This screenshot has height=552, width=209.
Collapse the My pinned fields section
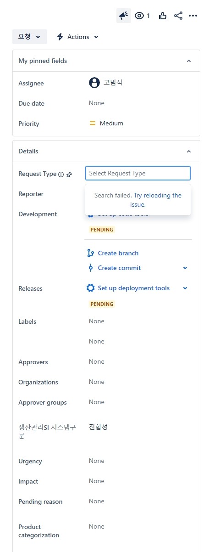coord(188,61)
